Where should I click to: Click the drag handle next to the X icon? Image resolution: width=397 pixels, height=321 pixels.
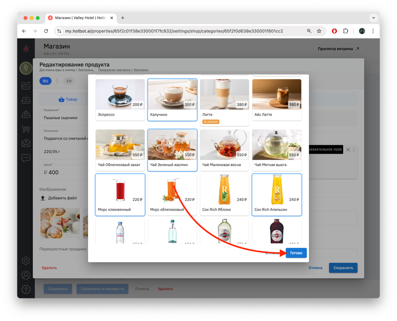point(354,150)
